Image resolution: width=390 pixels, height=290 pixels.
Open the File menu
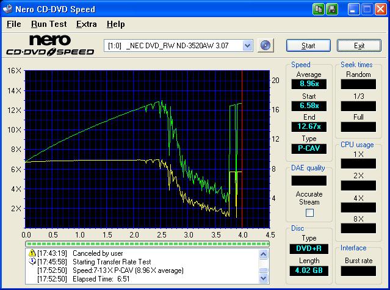pos(13,24)
